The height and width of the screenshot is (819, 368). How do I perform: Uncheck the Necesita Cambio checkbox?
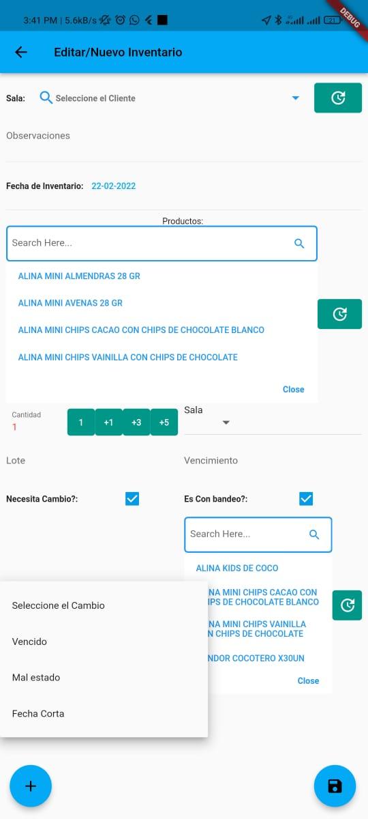pos(132,499)
